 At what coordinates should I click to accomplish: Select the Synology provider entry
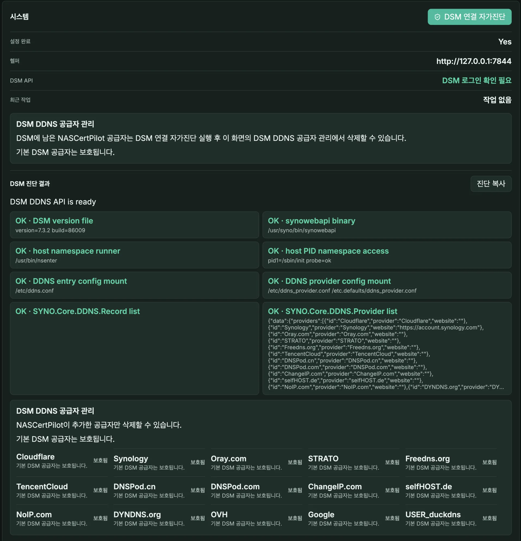point(159,463)
